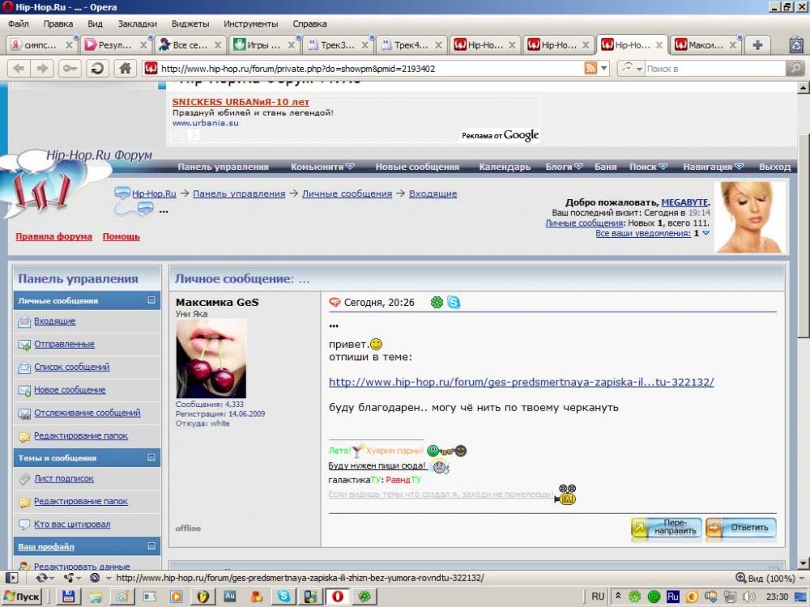Open the Windows Пуск start button
The width and height of the screenshot is (810, 607).
click(22, 596)
